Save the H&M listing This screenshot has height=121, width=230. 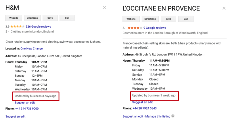[x=50, y=18]
